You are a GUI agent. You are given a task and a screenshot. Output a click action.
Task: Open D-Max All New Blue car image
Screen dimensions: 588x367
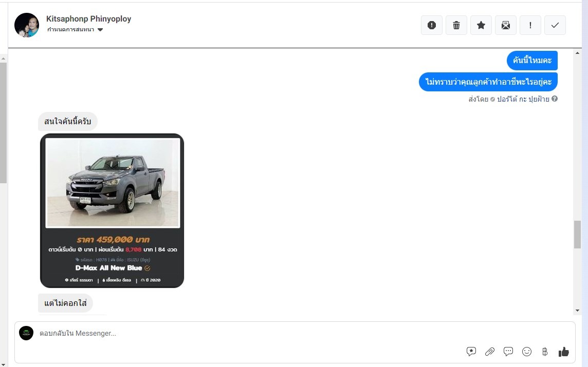pyautogui.click(x=112, y=210)
